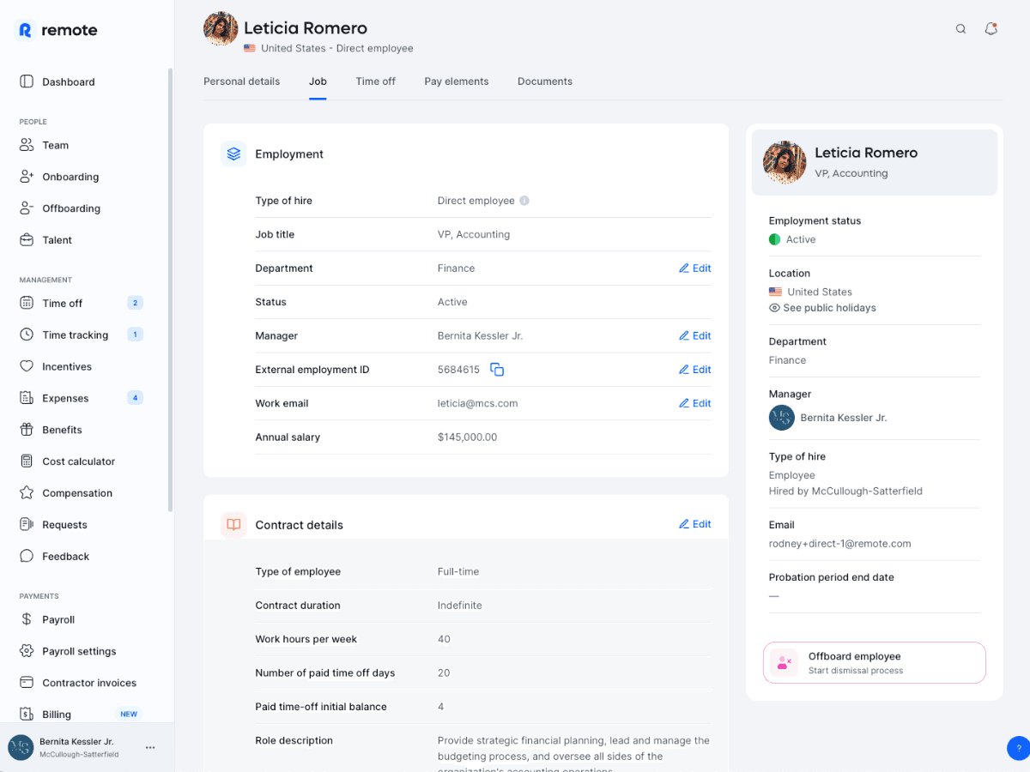
Task: Open the help question mark button
Action: click(x=1018, y=748)
